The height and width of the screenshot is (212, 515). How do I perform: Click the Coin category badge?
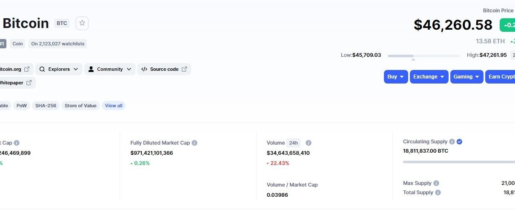click(x=17, y=44)
